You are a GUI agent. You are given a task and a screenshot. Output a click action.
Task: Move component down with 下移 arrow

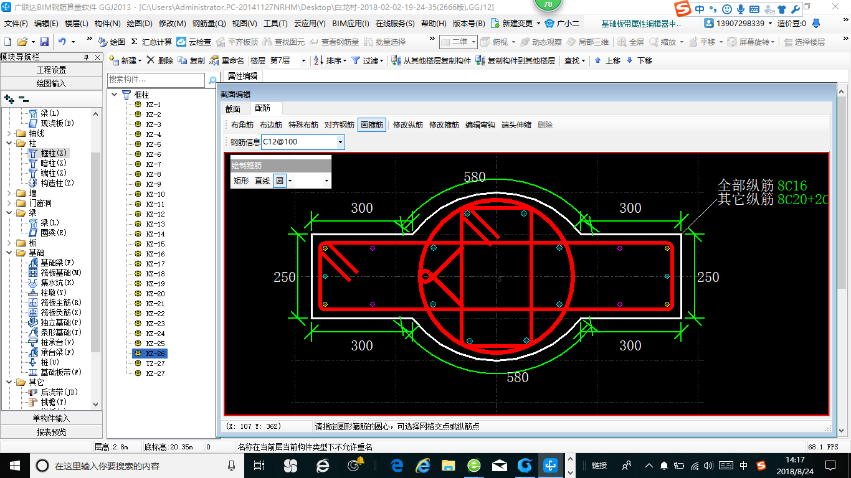(x=639, y=60)
